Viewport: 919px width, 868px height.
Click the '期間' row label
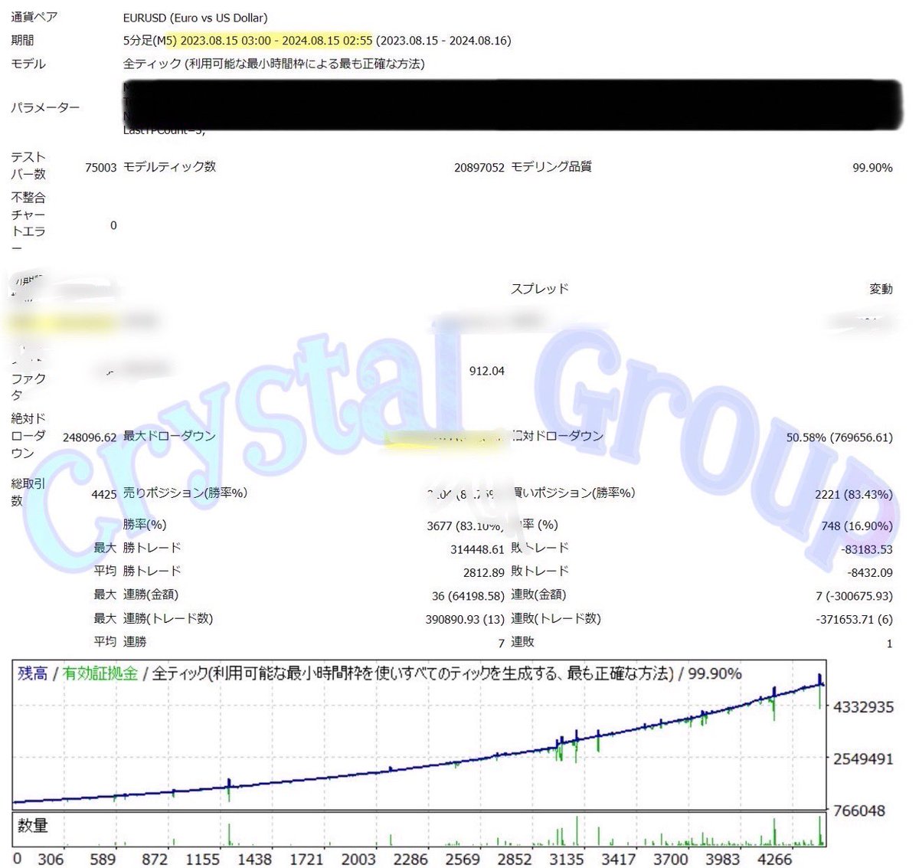(22, 41)
